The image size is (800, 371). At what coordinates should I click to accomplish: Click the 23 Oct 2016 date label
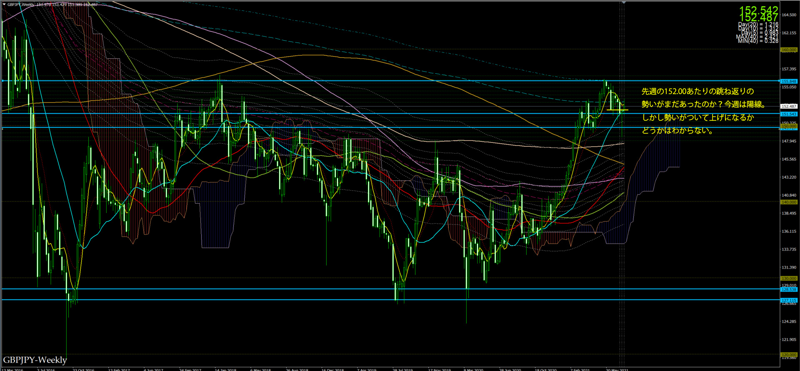tap(83, 369)
